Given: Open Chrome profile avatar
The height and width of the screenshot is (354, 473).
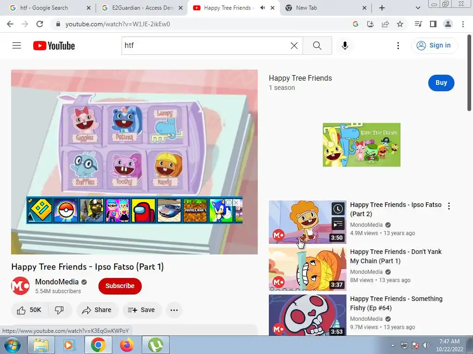Looking at the screenshot, I should pyautogui.click(x=448, y=24).
